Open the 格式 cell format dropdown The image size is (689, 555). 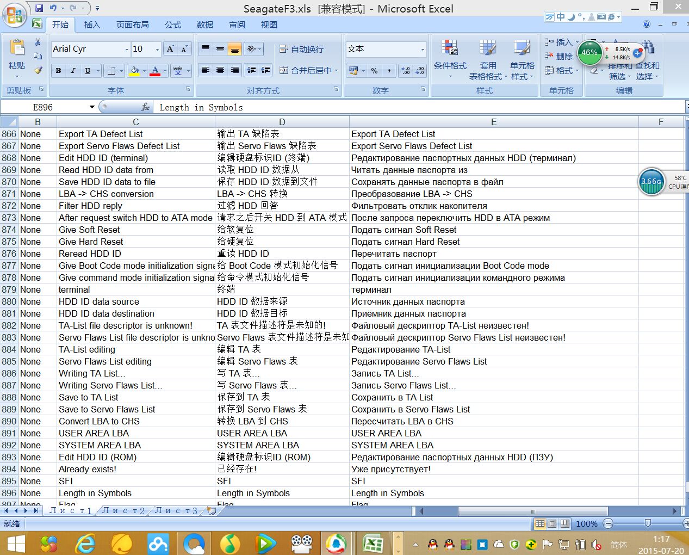click(561, 70)
